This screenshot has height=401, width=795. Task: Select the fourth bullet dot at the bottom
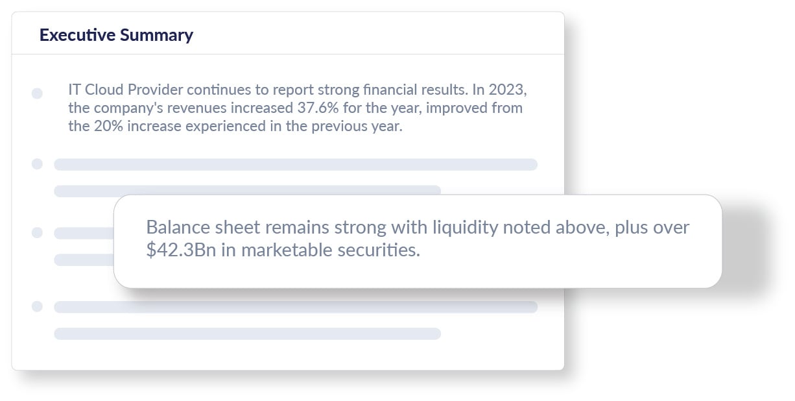pyautogui.click(x=37, y=306)
